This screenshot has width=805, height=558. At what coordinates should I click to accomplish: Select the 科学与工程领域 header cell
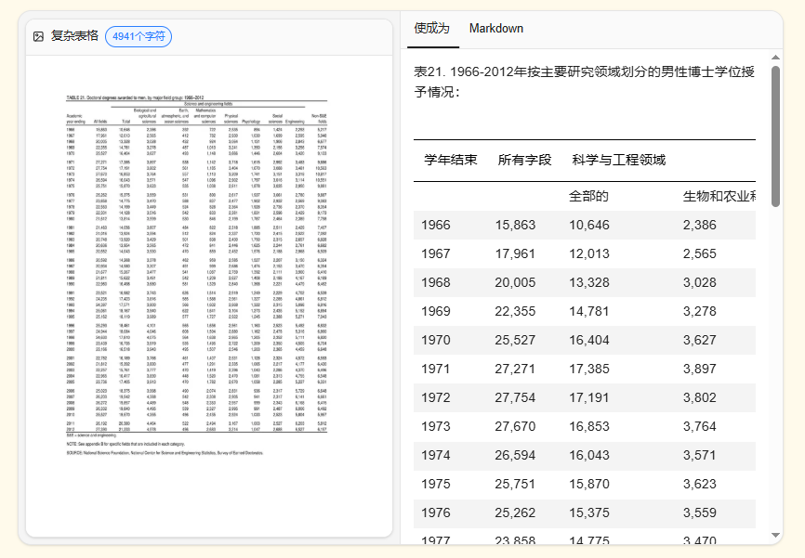point(619,160)
